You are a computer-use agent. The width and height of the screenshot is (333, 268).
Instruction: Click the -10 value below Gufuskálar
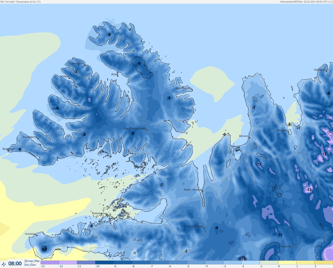pyautogui.click(x=44, y=249)
